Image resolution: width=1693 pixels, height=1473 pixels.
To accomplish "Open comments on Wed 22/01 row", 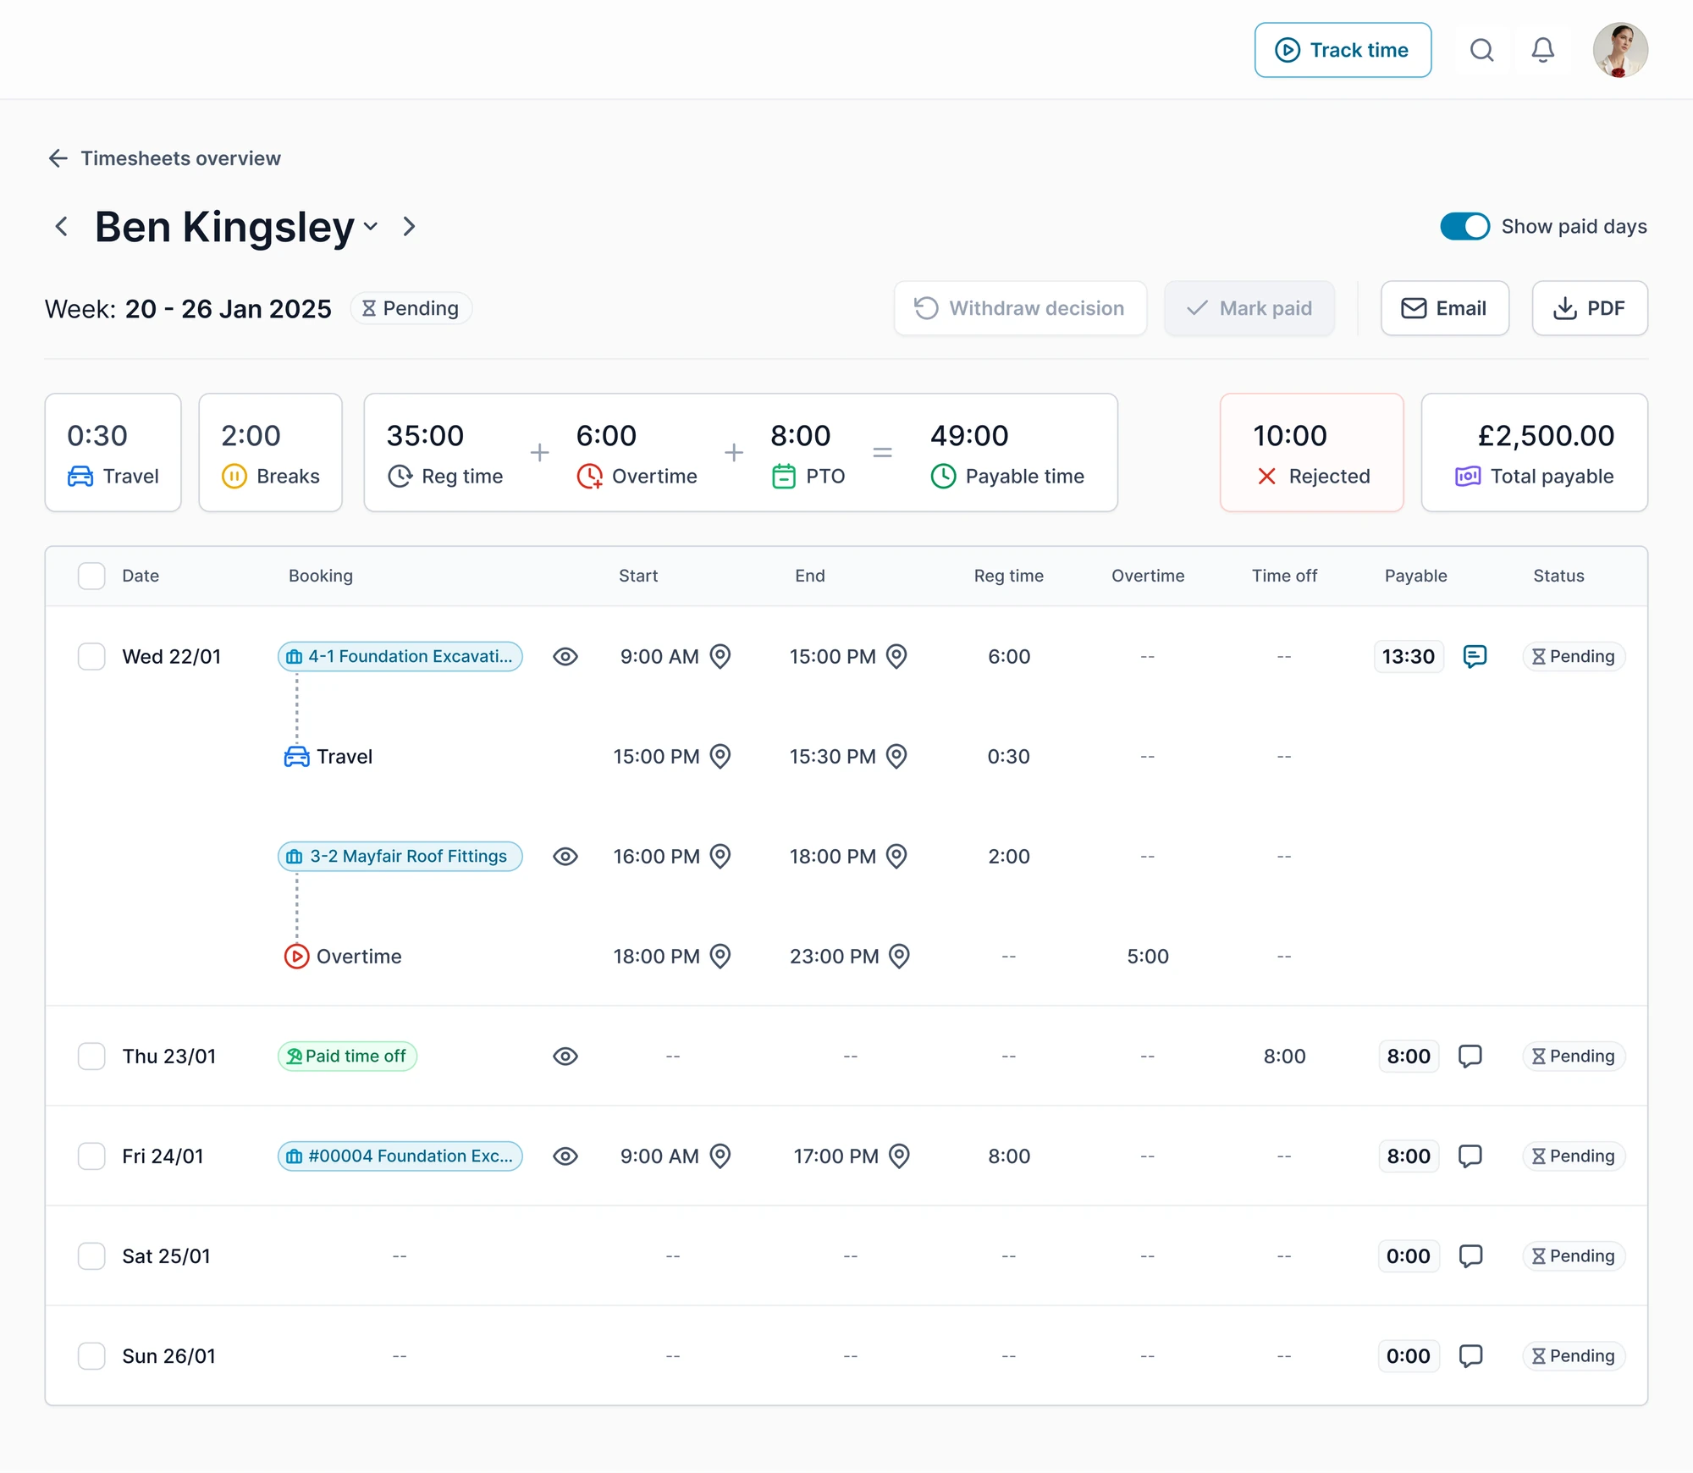I will [1475, 656].
